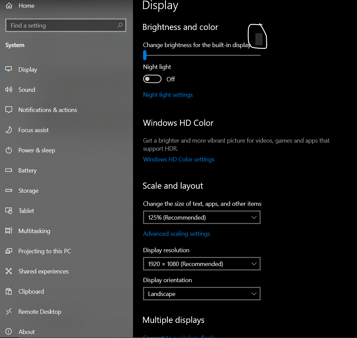Click the Projecting to this PC icon
Image resolution: width=357 pixels, height=338 pixels.
(9, 251)
